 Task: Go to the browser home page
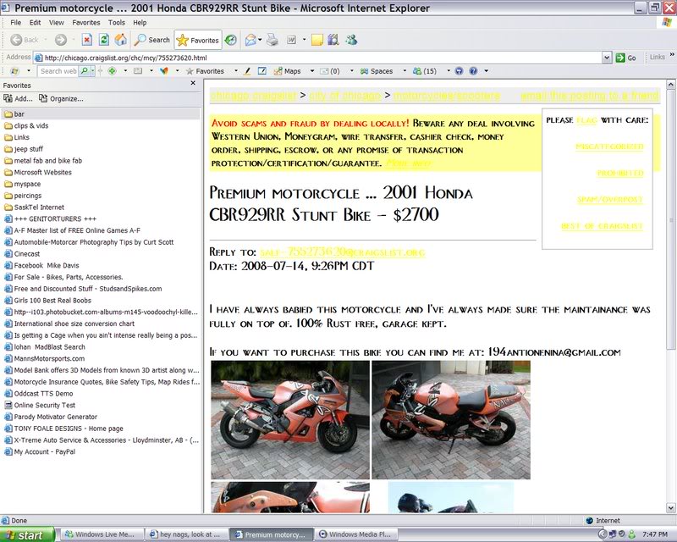pos(120,39)
